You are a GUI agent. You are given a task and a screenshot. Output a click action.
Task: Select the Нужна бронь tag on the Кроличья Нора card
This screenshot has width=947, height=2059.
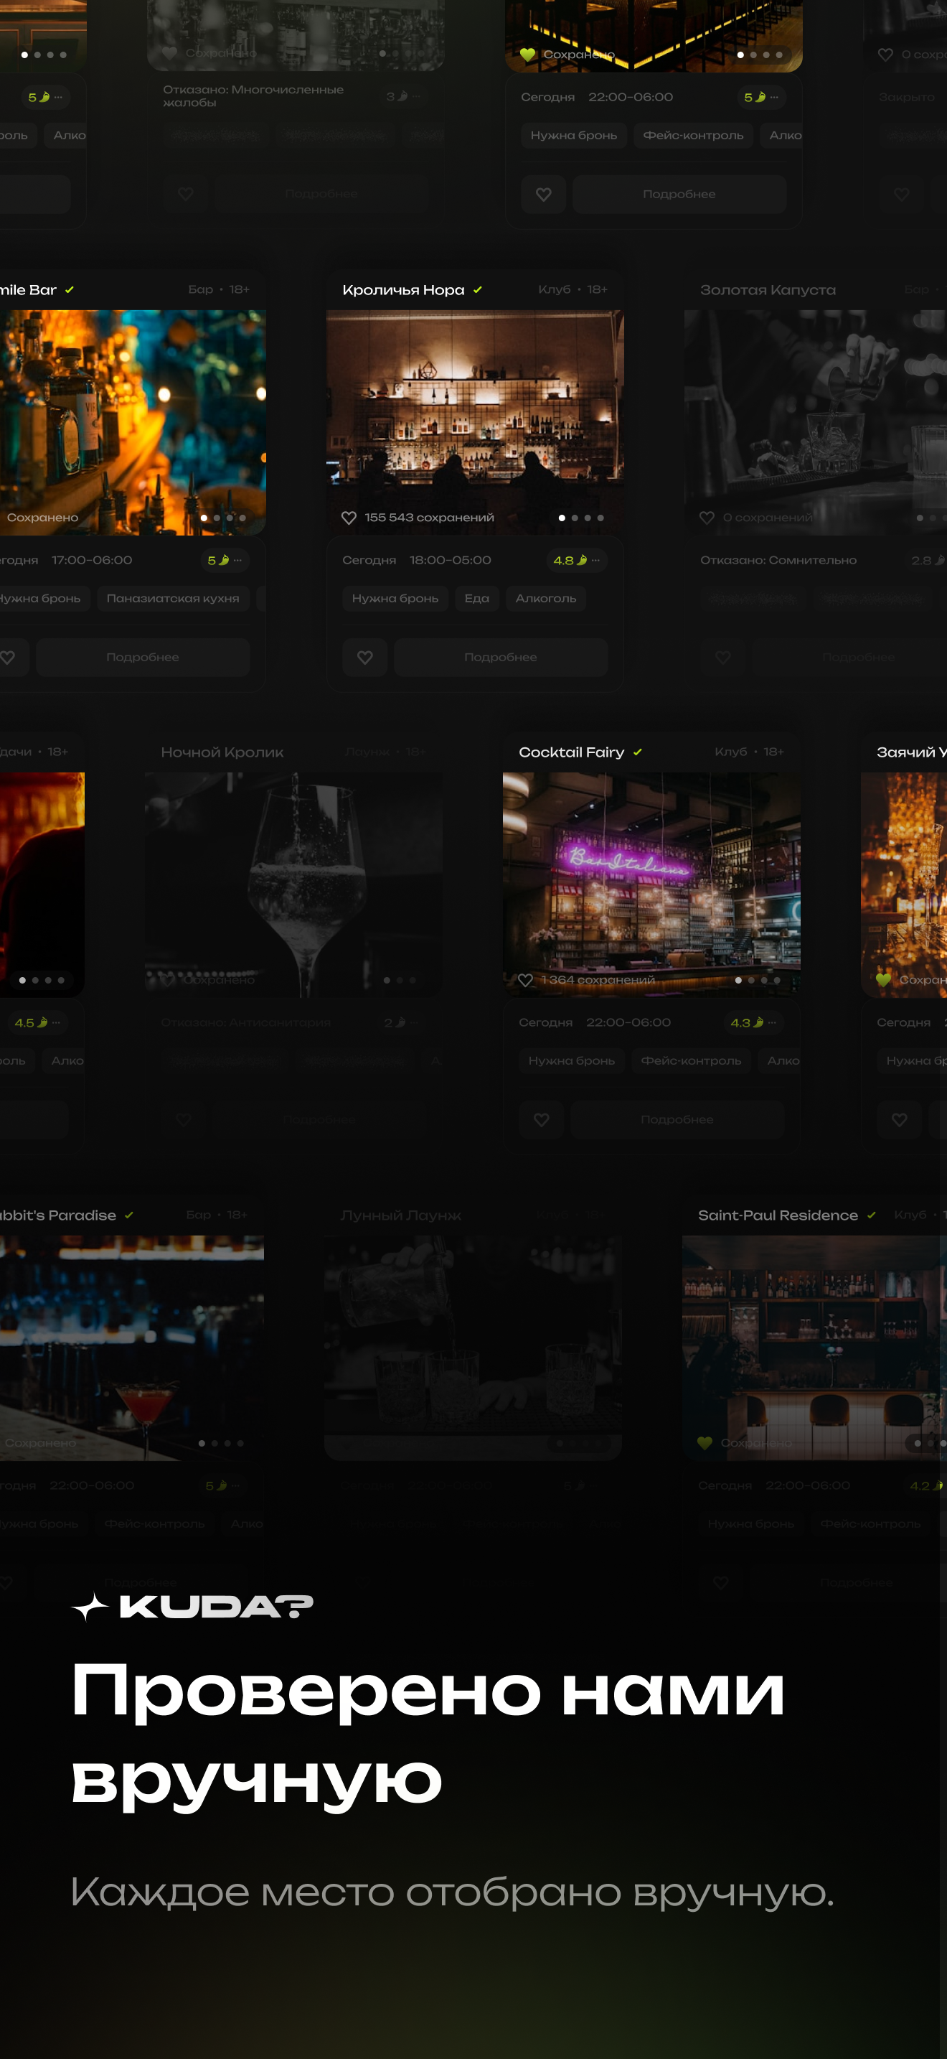click(395, 598)
